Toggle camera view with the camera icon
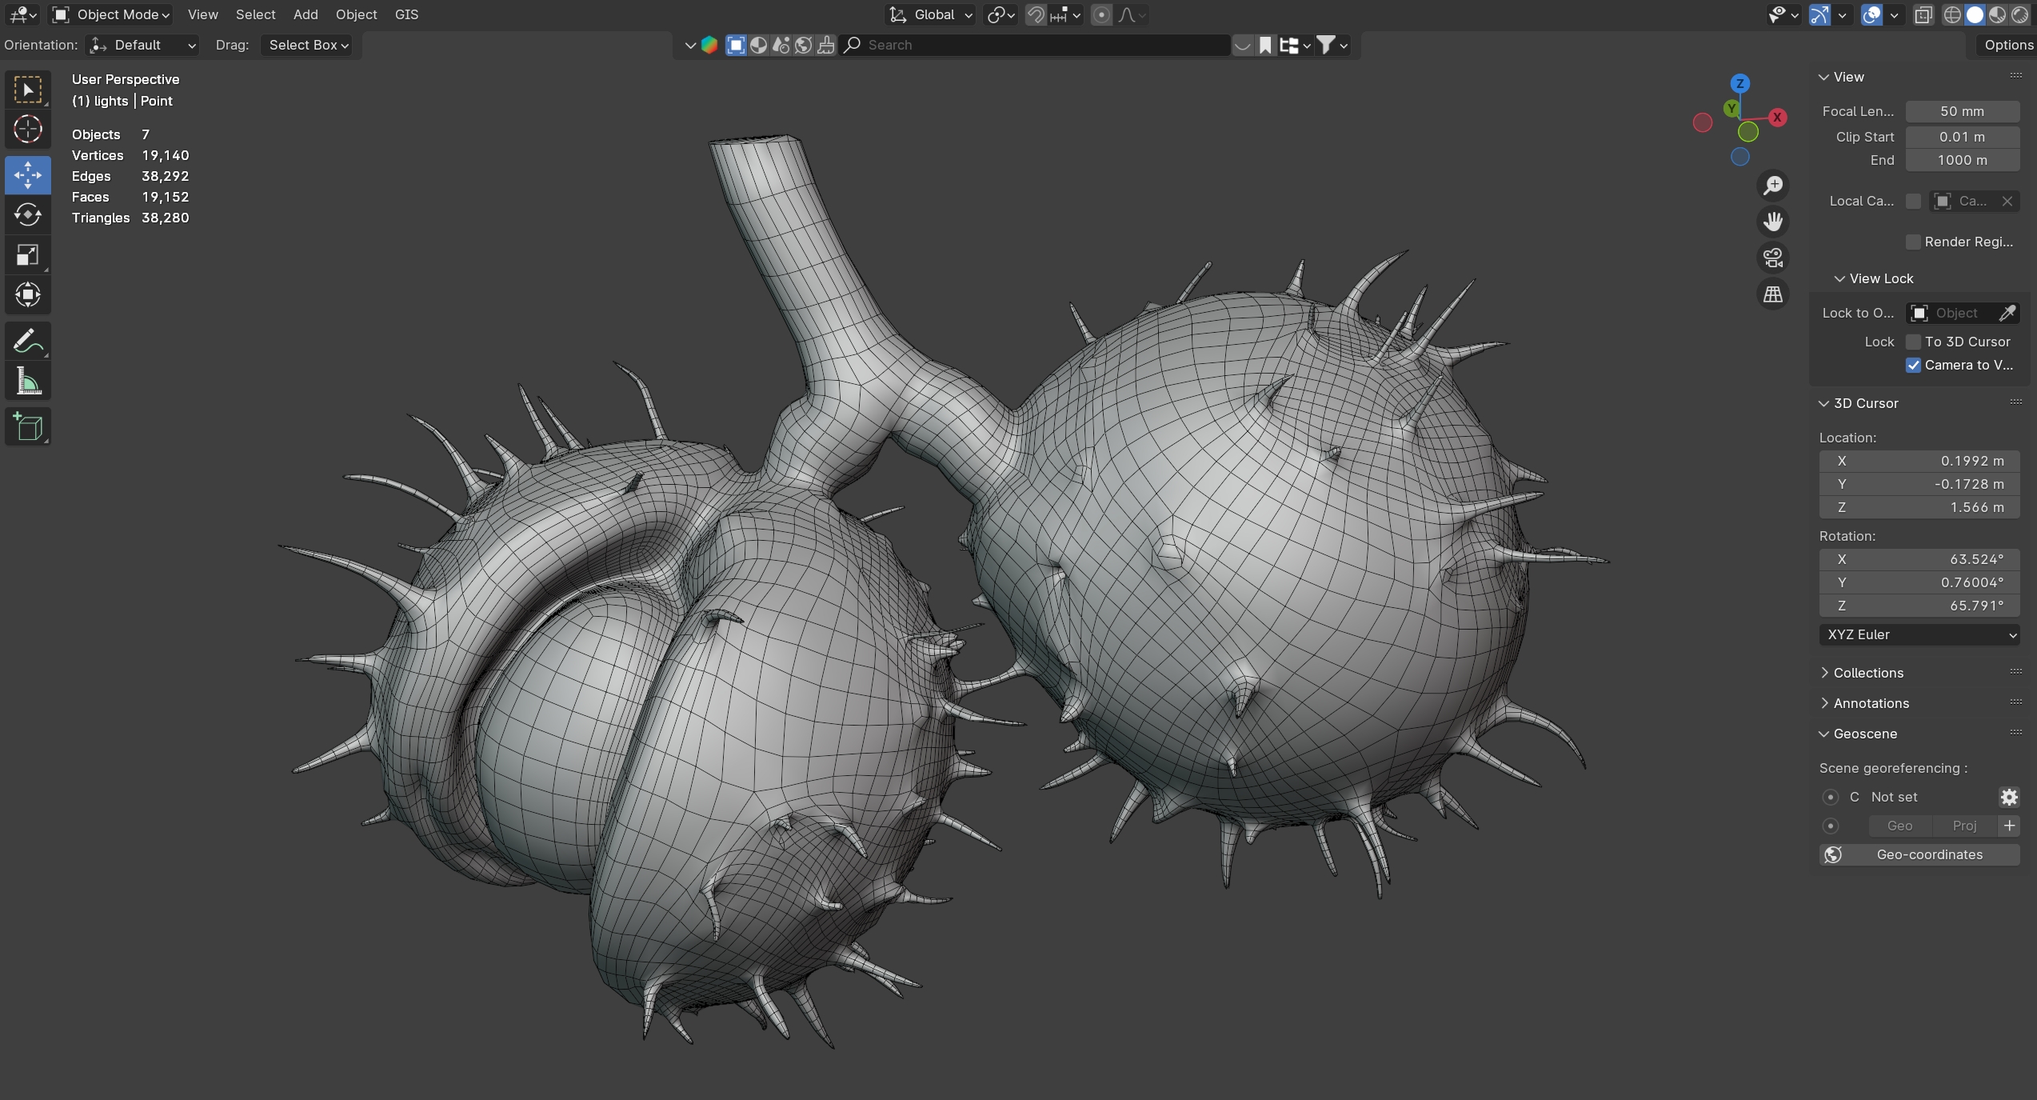Image resolution: width=2037 pixels, height=1100 pixels. pos(1773,258)
